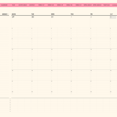Click the MEMO+ heading
Screen dimensions: 117x117
point(5,14)
